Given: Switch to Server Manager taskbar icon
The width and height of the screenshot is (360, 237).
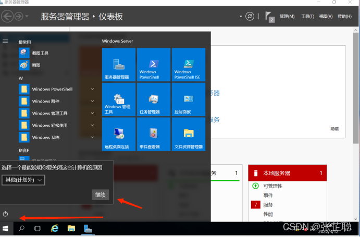Looking at the screenshot, I should 88,229.
